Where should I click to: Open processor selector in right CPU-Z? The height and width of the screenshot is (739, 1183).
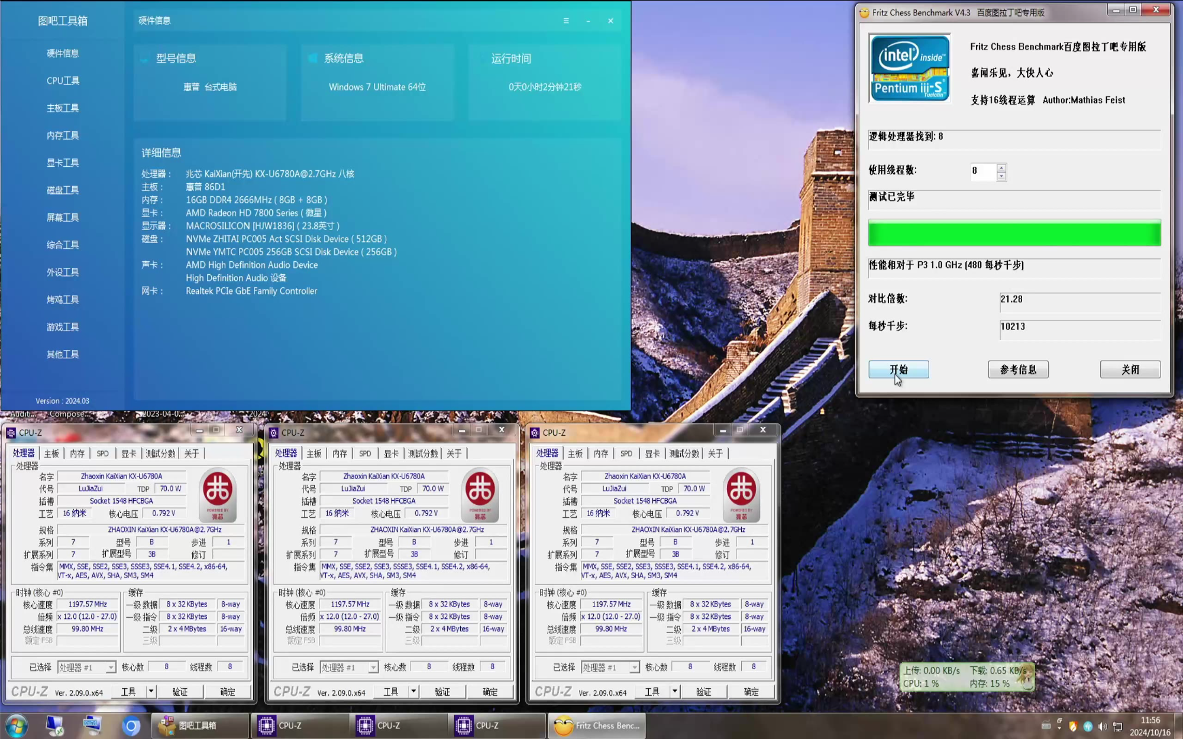click(610, 667)
